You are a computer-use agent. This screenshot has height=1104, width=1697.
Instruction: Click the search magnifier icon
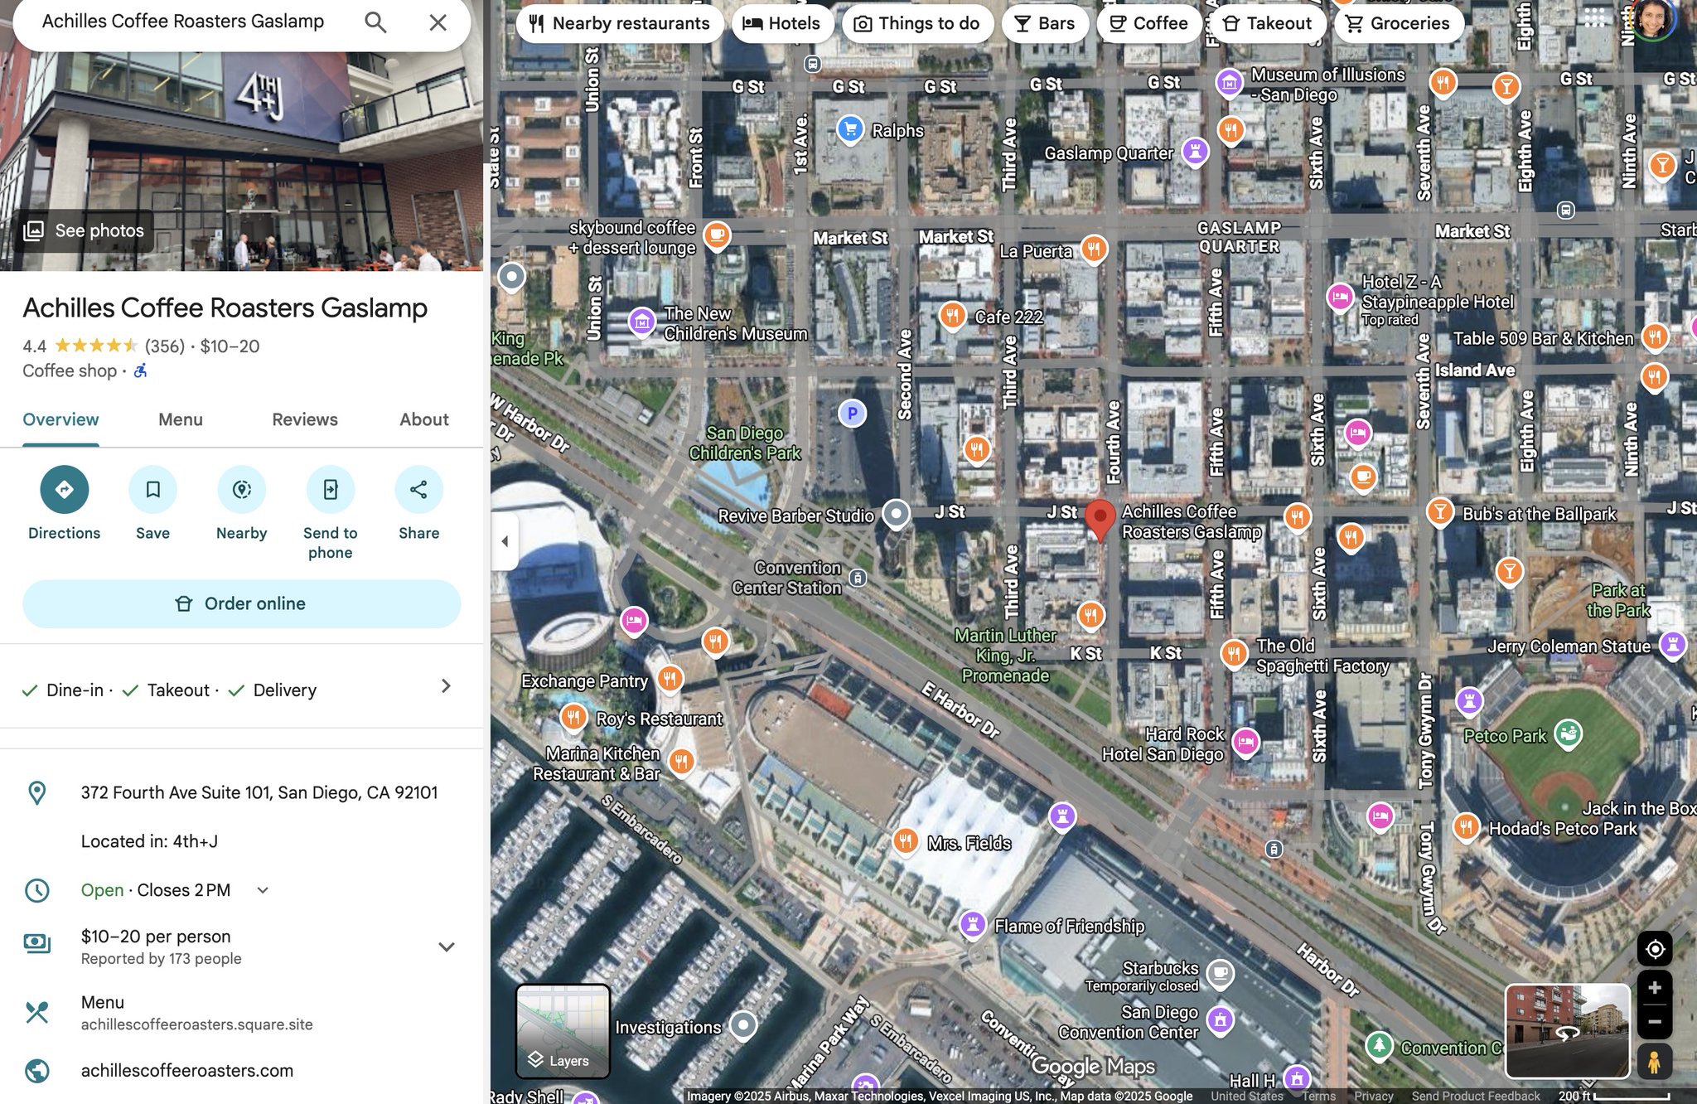tap(375, 22)
